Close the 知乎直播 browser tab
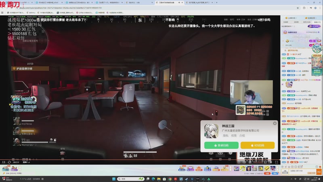Image resolution: width=323 pixels, height=182 pixels. pyautogui.click(x=212, y=2)
